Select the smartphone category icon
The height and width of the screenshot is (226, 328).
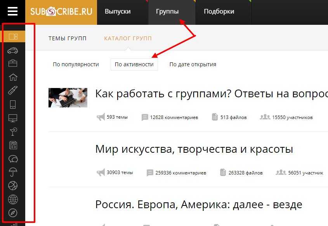[13, 104]
